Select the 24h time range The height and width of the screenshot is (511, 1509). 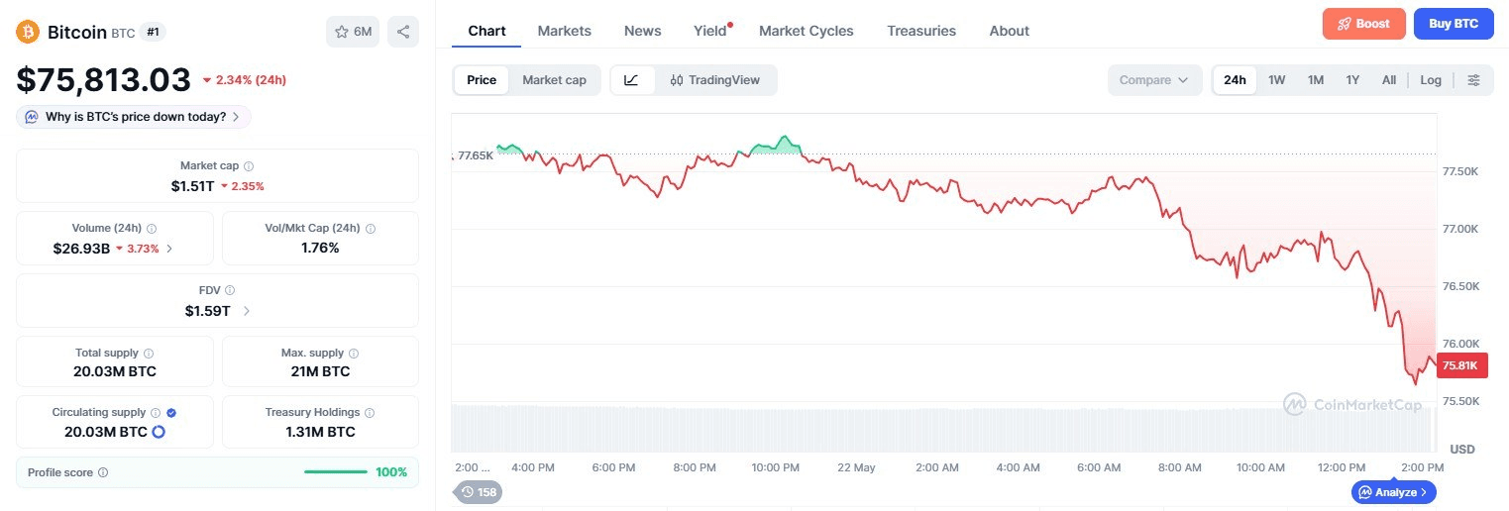tap(1235, 80)
